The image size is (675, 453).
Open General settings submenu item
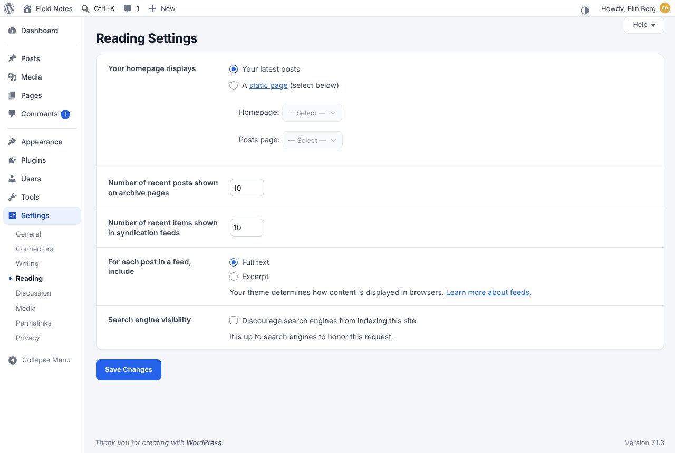[28, 234]
